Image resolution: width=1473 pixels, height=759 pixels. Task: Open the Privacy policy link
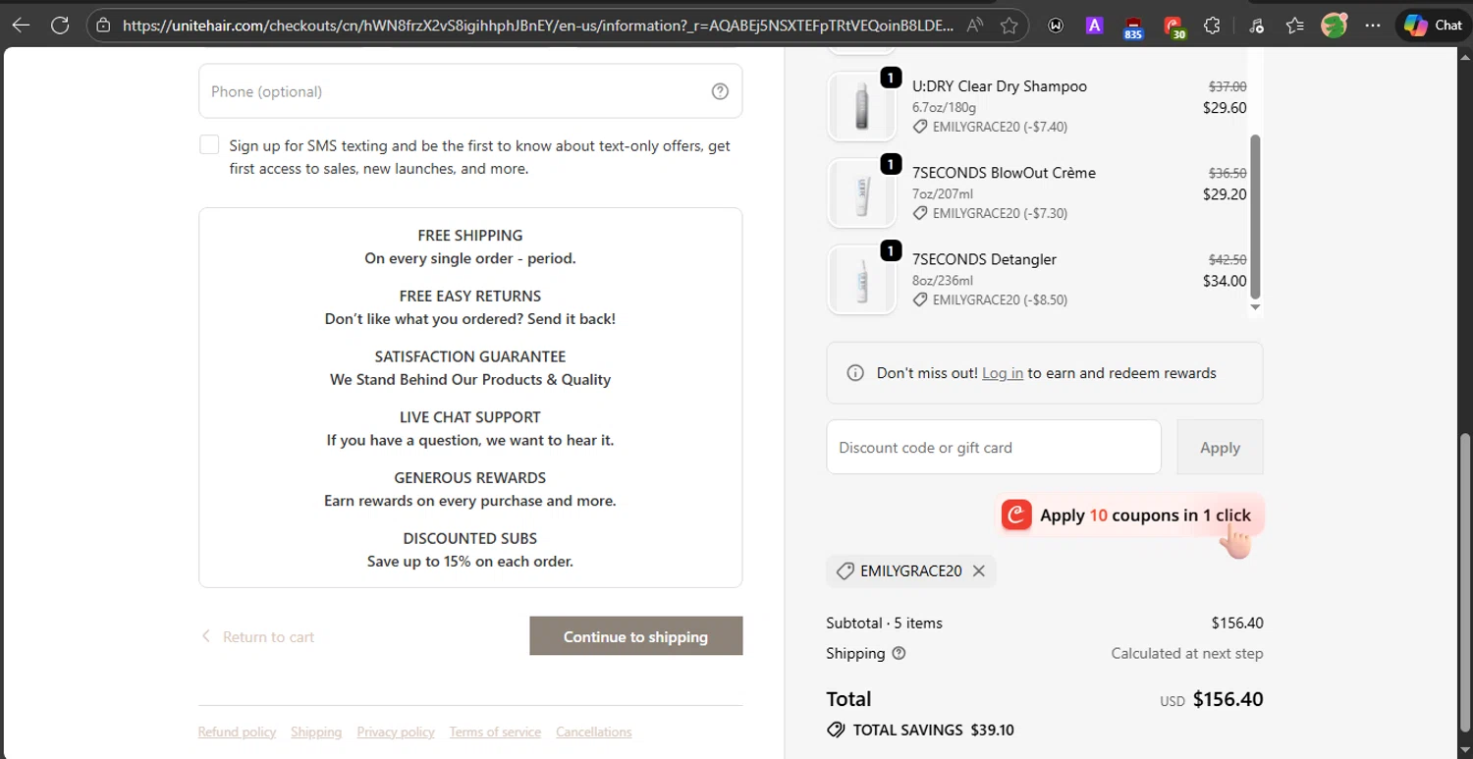coord(396,732)
